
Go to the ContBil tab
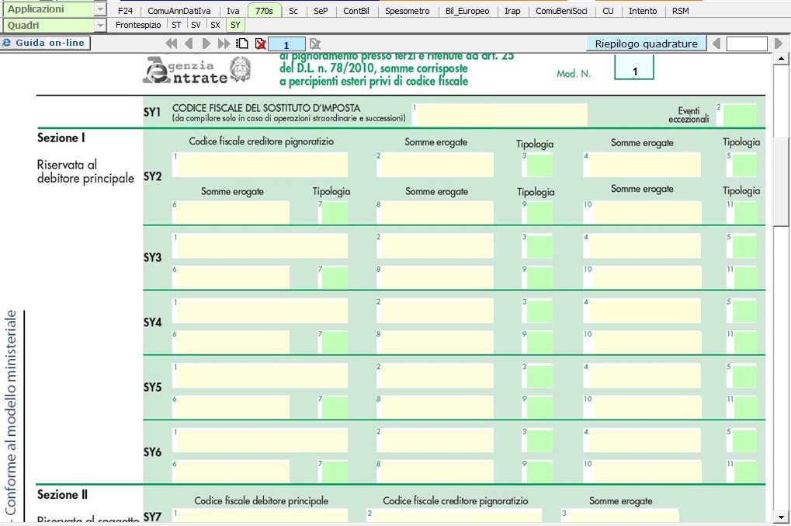click(356, 11)
